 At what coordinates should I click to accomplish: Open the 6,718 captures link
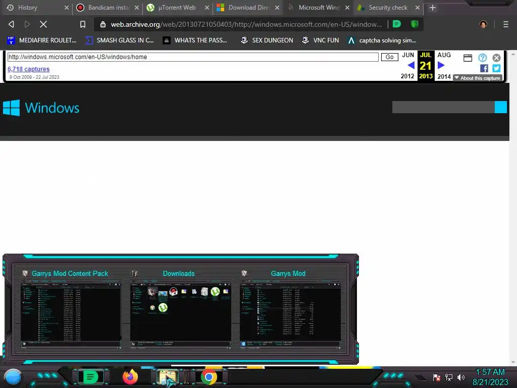(x=28, y=69)
